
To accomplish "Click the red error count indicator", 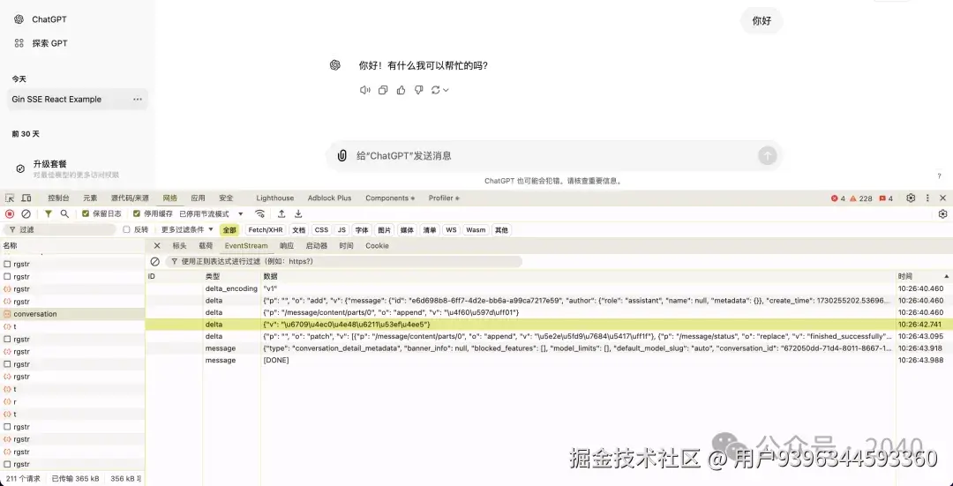I will click(x=838, y=198).
